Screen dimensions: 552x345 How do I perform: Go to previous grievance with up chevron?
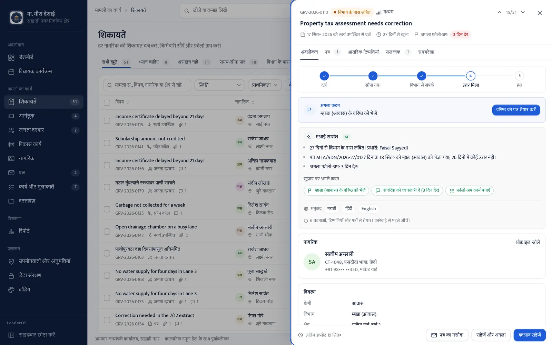(499, 12)
